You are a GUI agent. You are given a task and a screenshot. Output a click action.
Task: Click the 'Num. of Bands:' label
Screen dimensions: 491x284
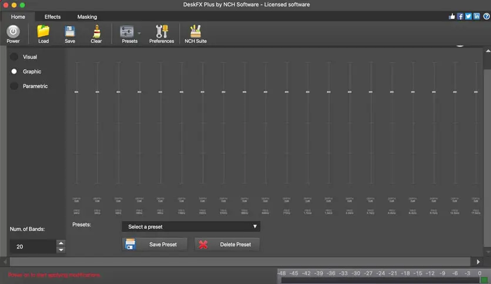pyautogui.click(x=27, y=229)
